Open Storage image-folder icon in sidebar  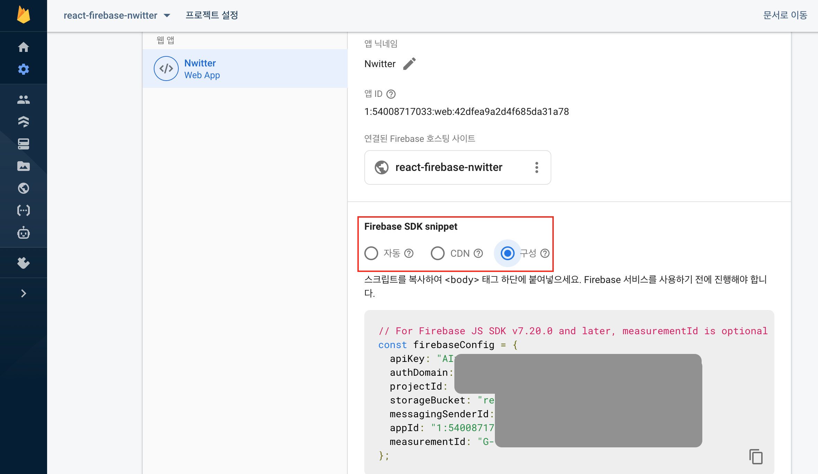click(24, 166)
